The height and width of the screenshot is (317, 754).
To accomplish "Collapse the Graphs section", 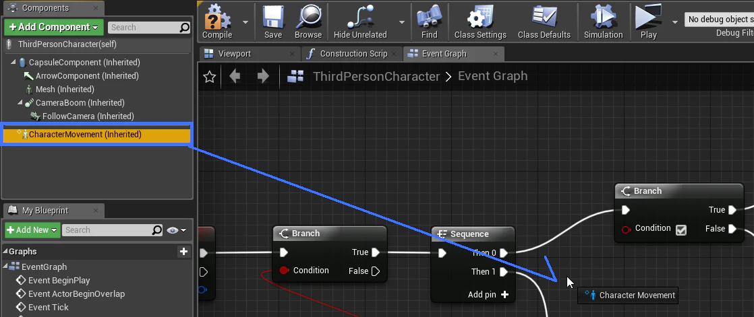I will tap(6, 251).
